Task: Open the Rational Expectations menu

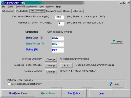Action: pos(26,7)
